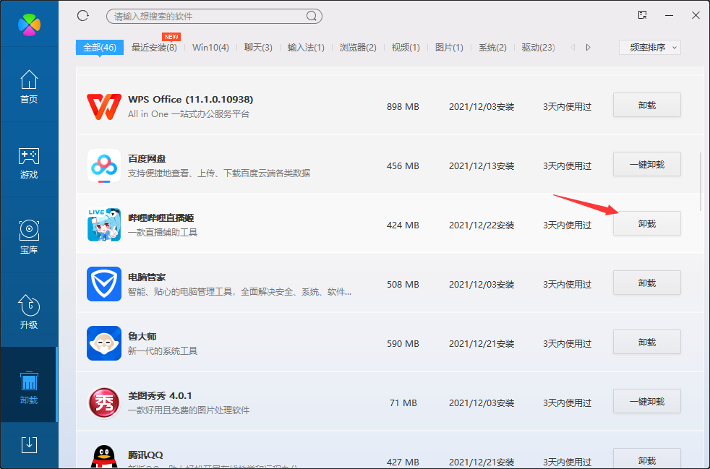Open the window menu icon beside minimize
This screenshot has height=469, width=710.
[643, 15]
